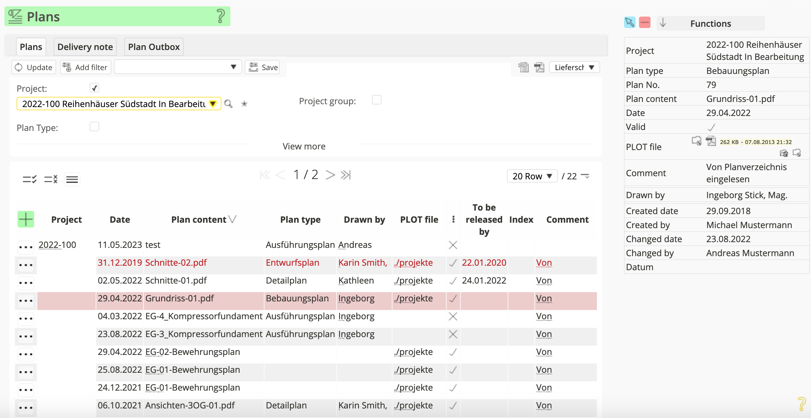
Task: Expand the project selection dropdown
Action: 213,104
